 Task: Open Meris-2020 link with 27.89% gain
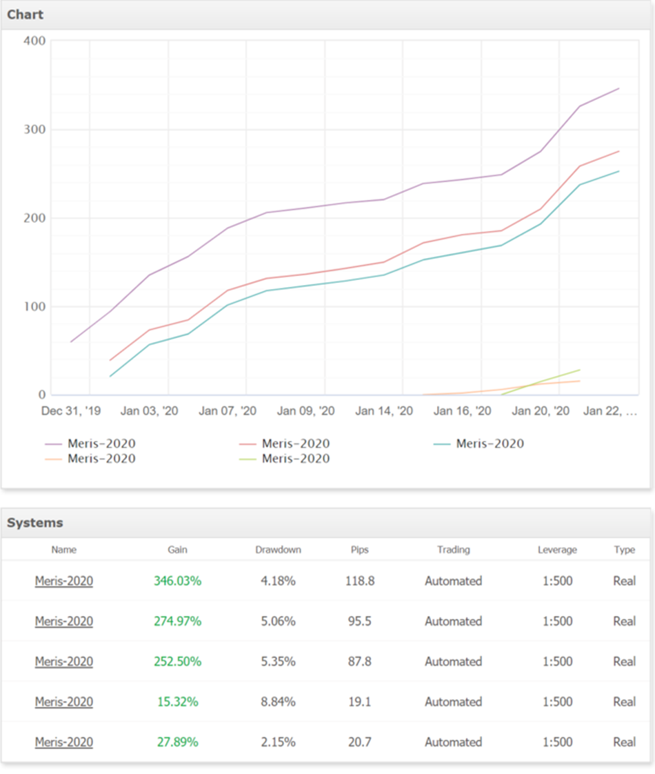pyautogui.click(x=64, y=742)
